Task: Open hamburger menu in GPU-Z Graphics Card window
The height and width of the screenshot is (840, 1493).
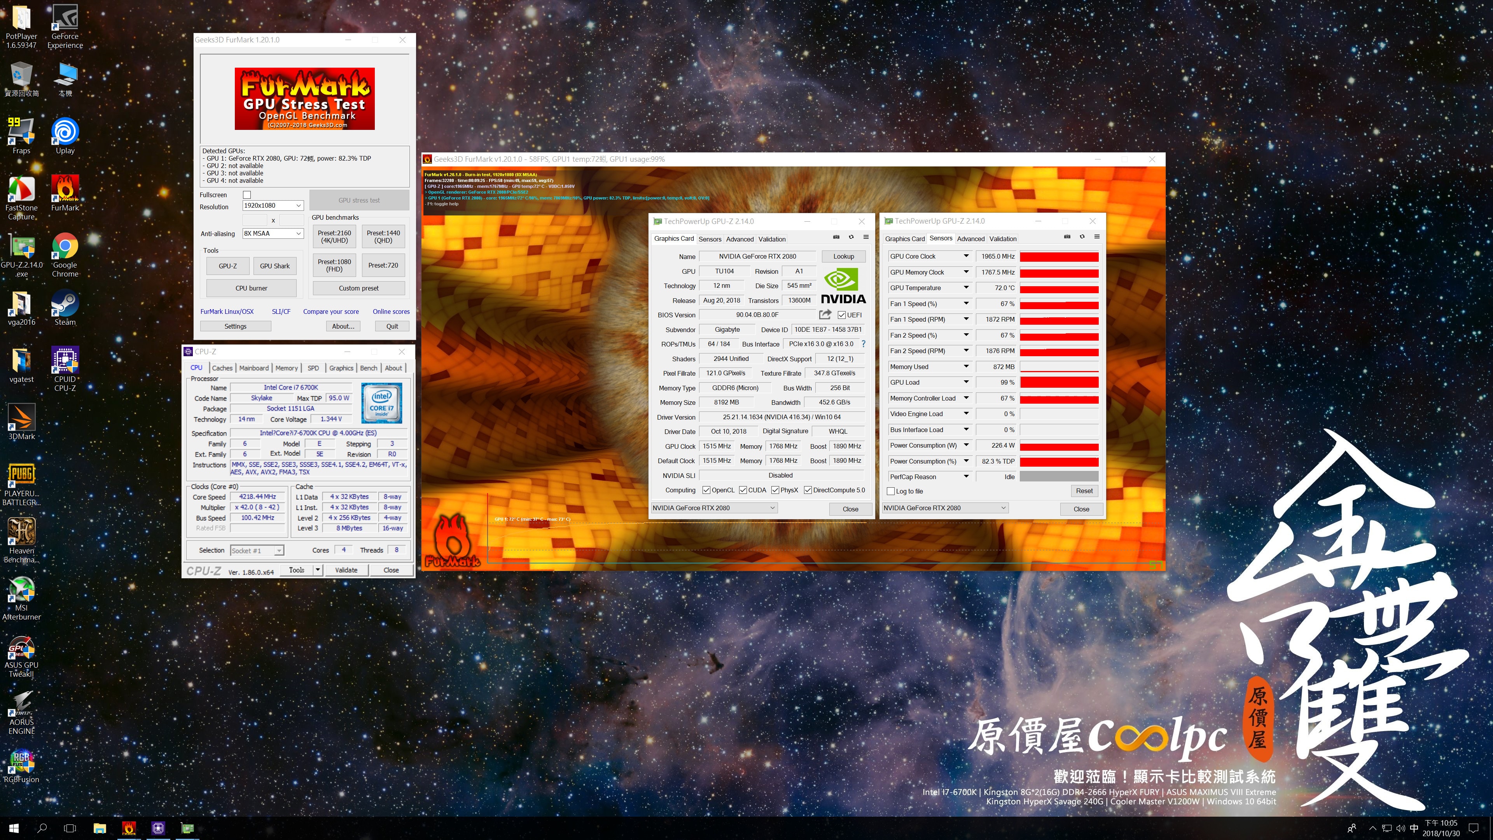Action: tap(866, 237)
